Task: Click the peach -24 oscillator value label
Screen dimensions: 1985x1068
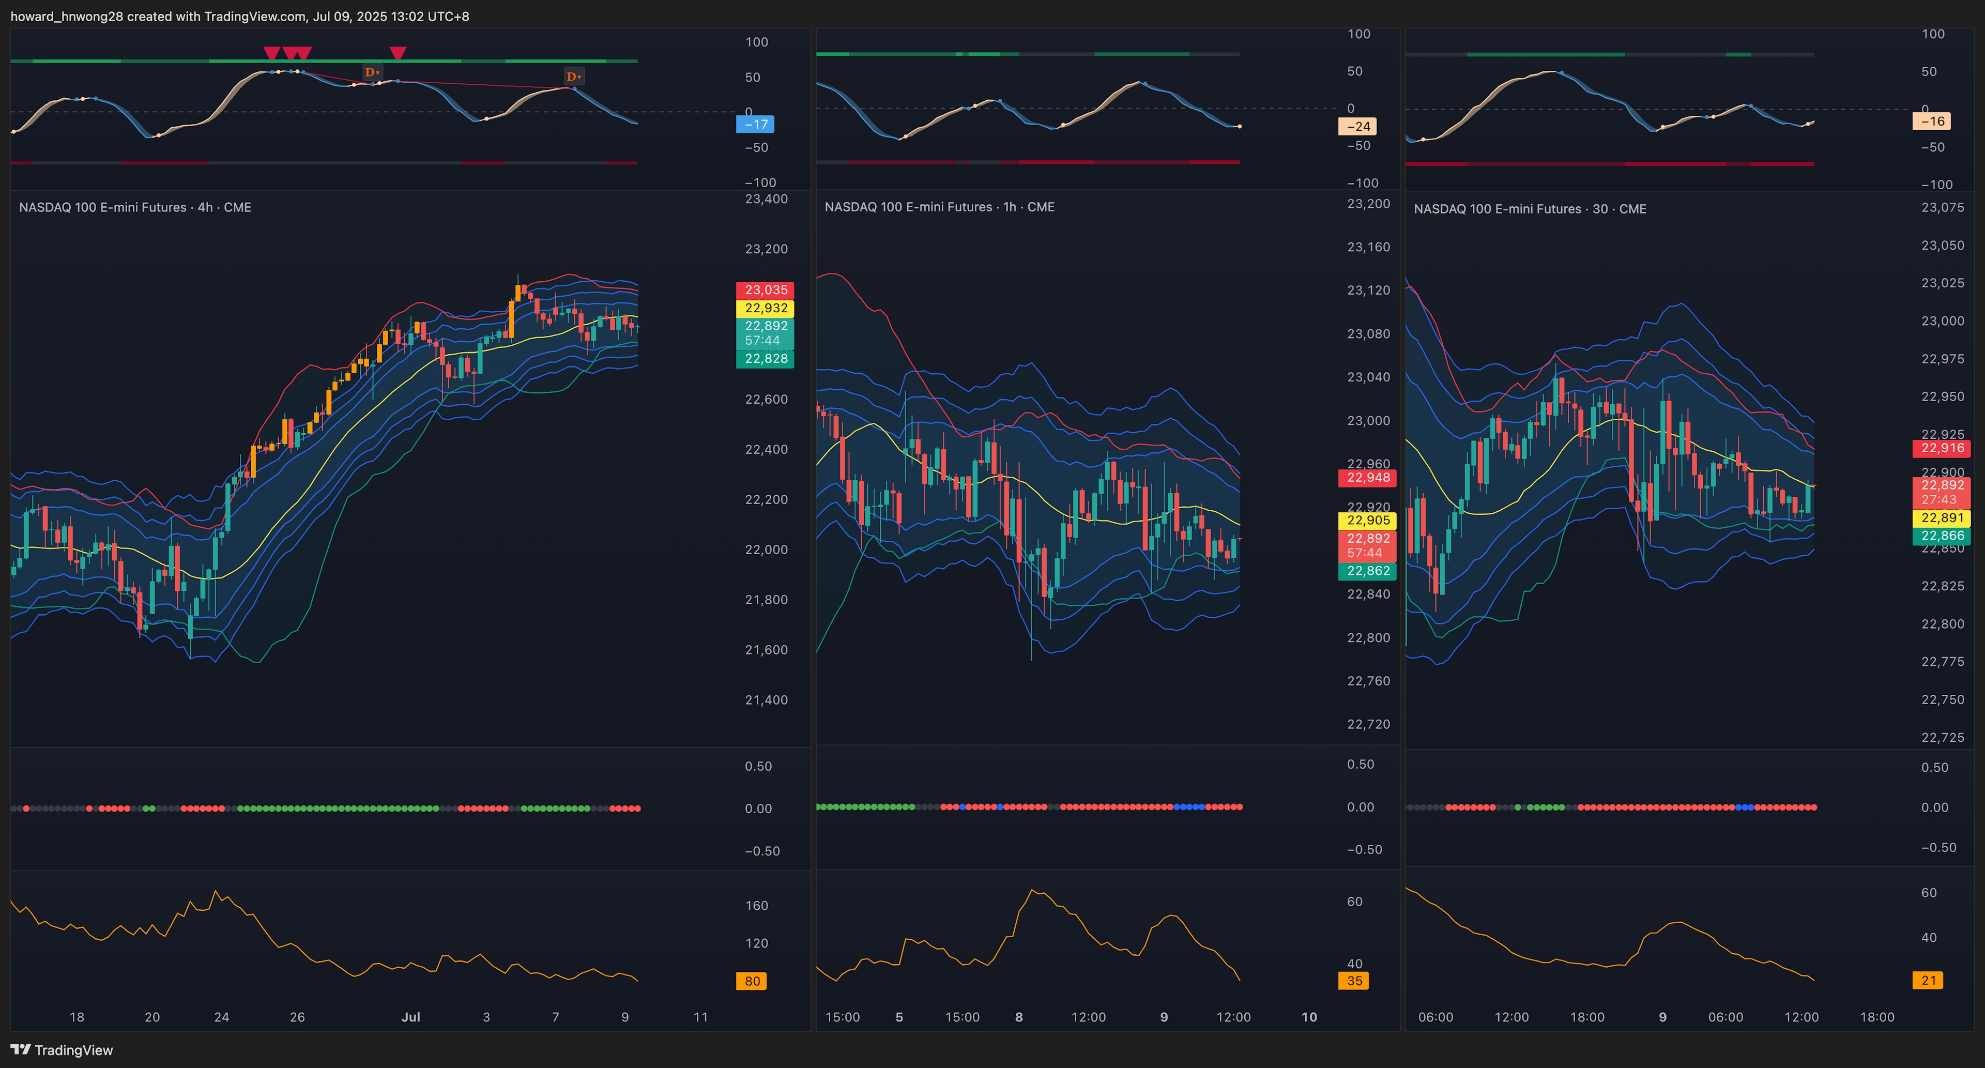Action: click(x=1357, y=126)
